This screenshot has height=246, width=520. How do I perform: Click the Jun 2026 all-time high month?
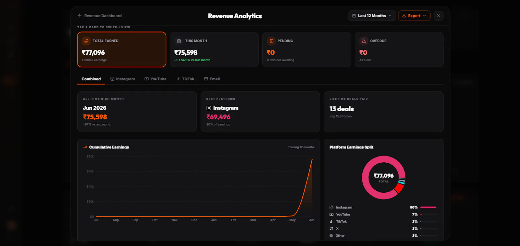[x=95, y=108]
